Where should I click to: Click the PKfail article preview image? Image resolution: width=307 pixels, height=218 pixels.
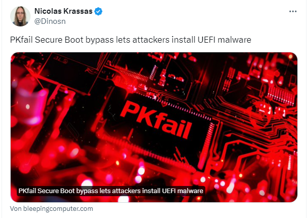click(154, 127)
